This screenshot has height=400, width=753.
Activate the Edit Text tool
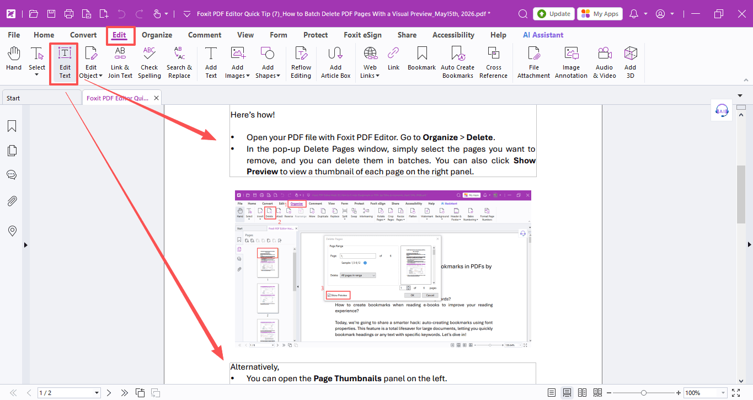[x=65, y=63]
